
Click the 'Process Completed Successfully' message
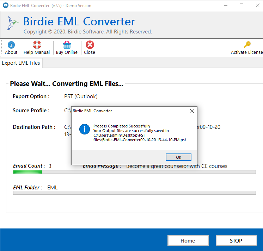[x=122, y=126]
